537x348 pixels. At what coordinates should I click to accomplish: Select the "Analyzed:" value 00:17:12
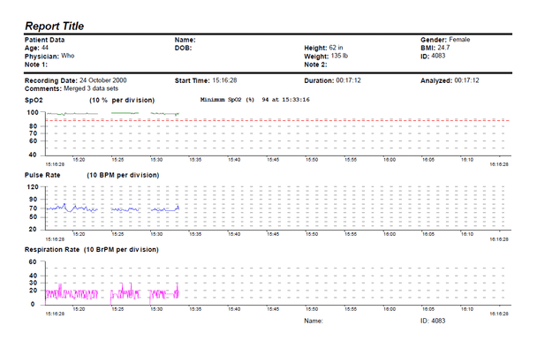[467, 80]
